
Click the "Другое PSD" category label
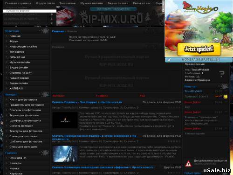[x=172, y=167]
